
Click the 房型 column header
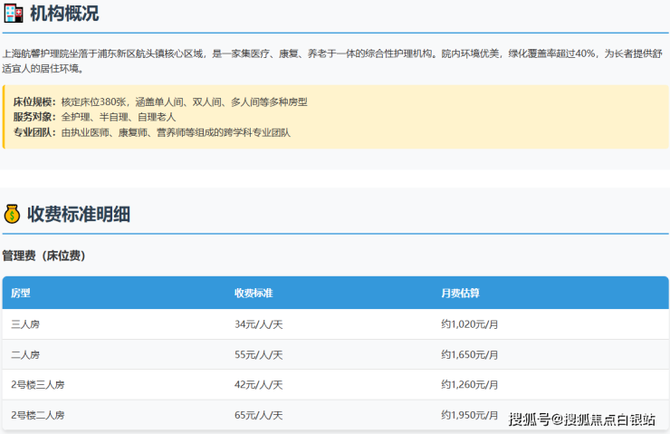coord(21,294)
